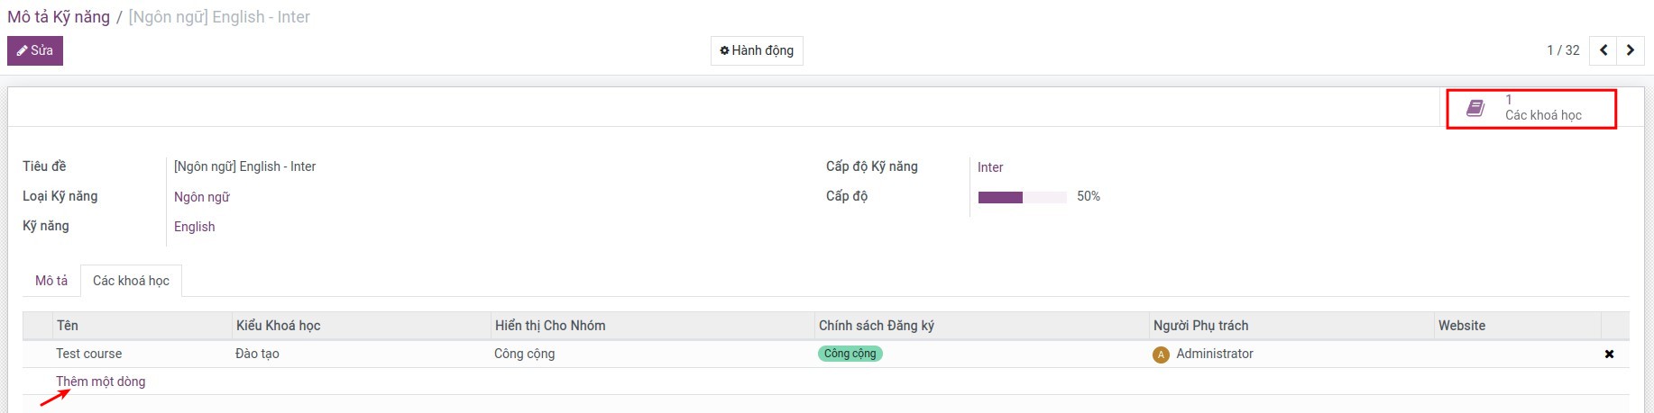Open the Hành động action menu
Viewport: 1654px width, 413px height.
[757, 50]
